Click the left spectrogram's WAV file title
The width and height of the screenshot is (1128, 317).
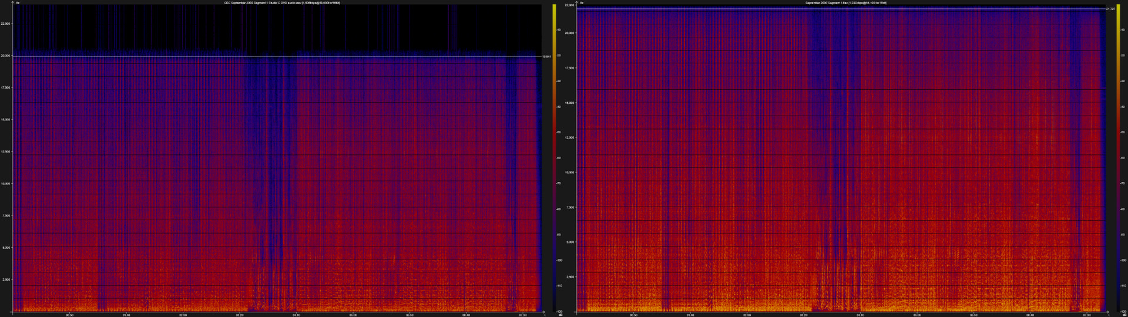click(x=282, y=3)
